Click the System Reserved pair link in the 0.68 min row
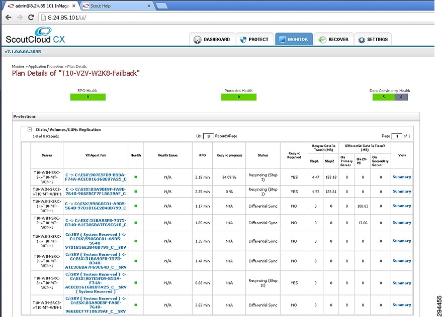This screenshot has width=442, height=317. point(96,283)
